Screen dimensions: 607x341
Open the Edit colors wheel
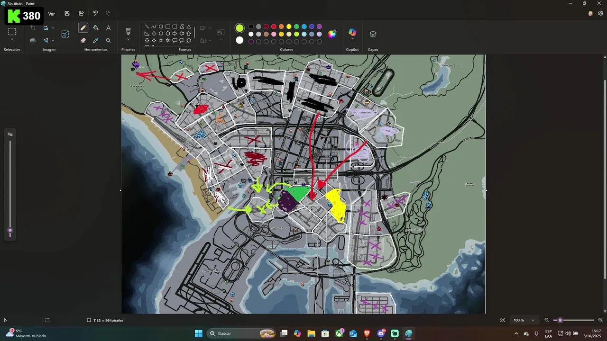point(332,34)
